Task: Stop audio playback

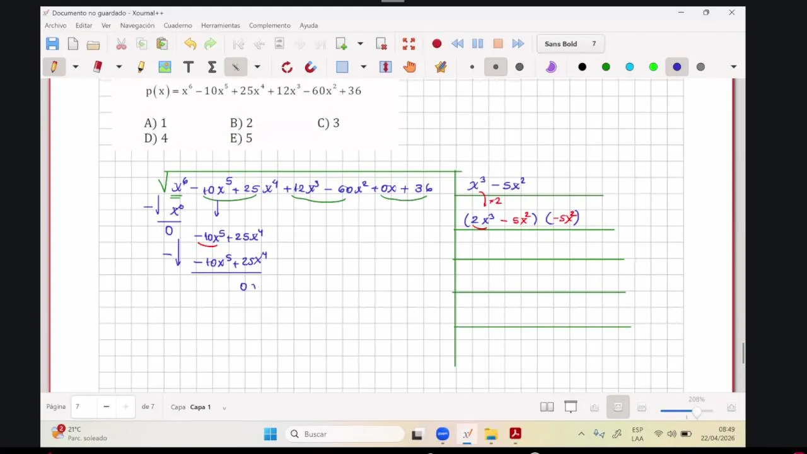Action: click(x=498, y=44)
